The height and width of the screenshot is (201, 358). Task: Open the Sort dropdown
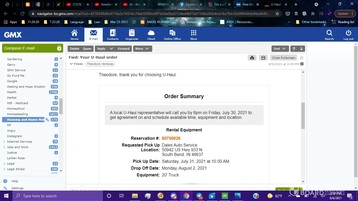point(280,49)
